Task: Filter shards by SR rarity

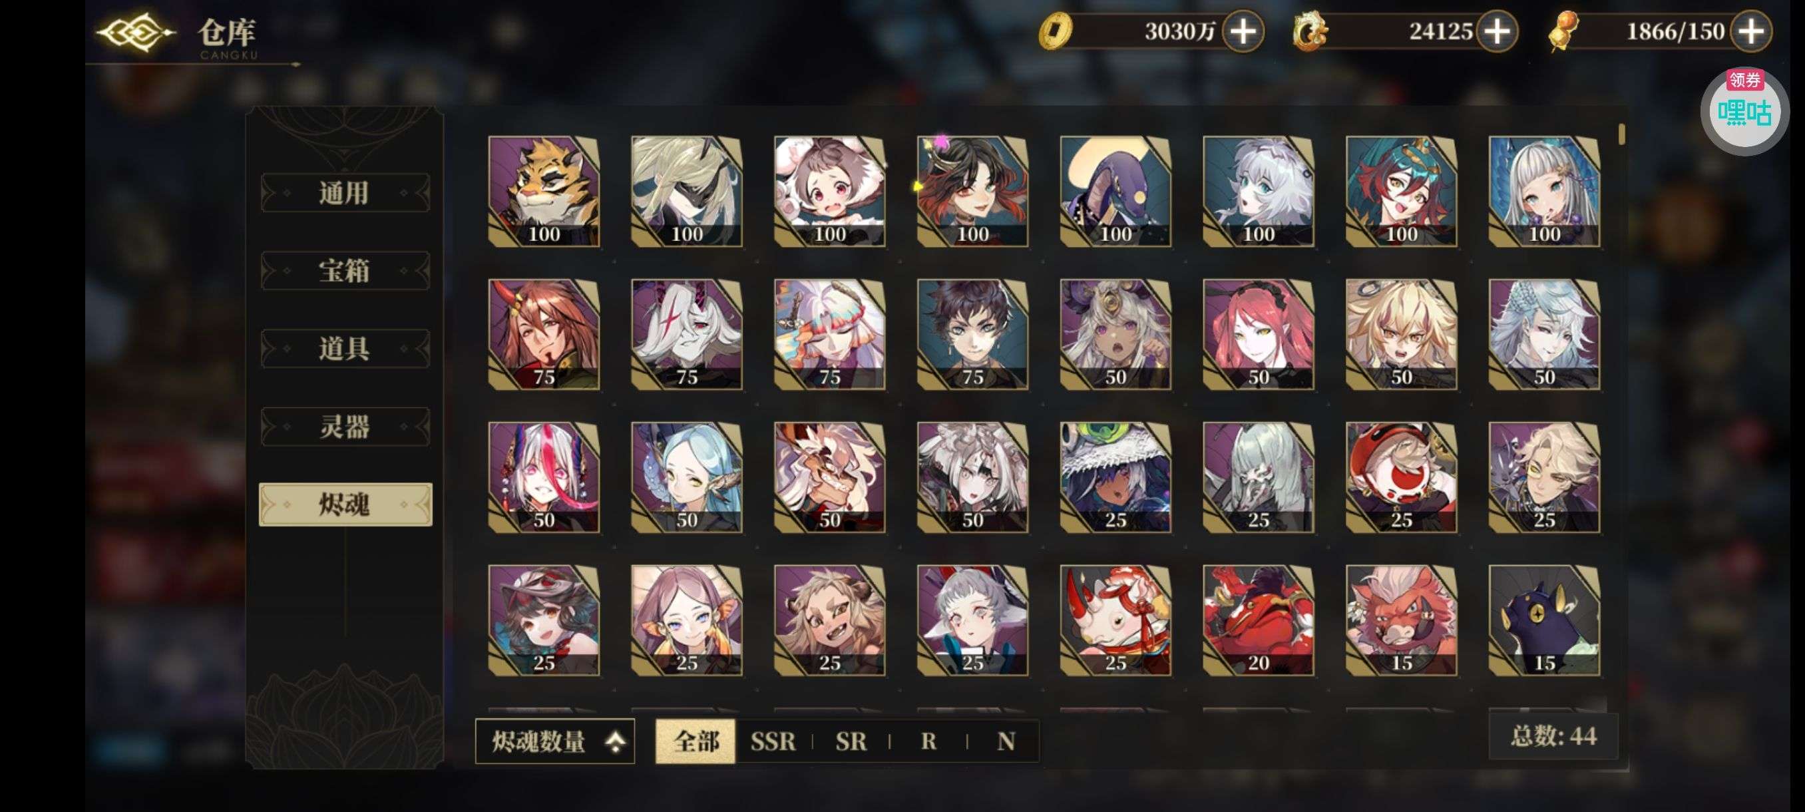Action: point(851,741)
